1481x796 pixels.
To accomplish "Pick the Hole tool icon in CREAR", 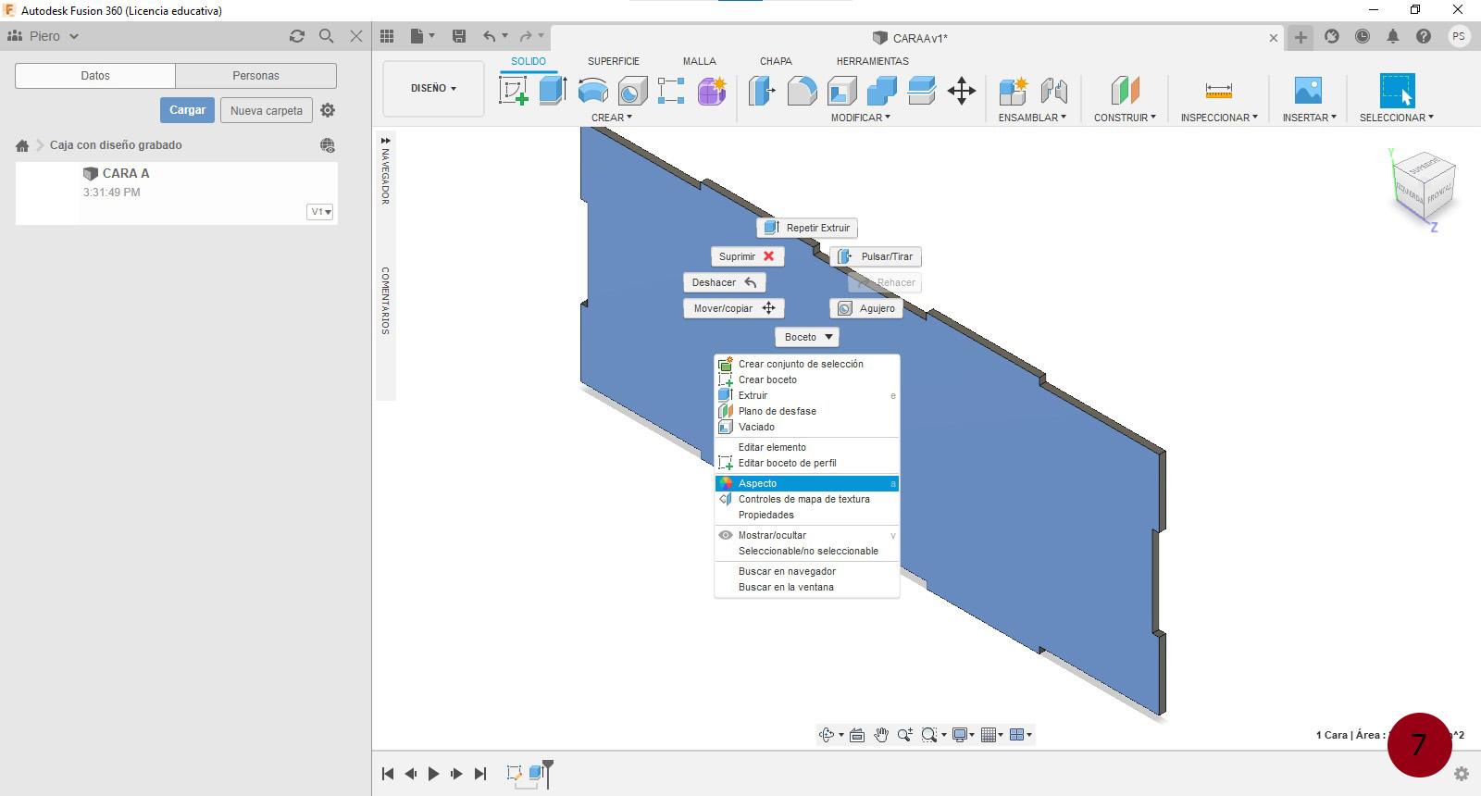I will 632,91.
